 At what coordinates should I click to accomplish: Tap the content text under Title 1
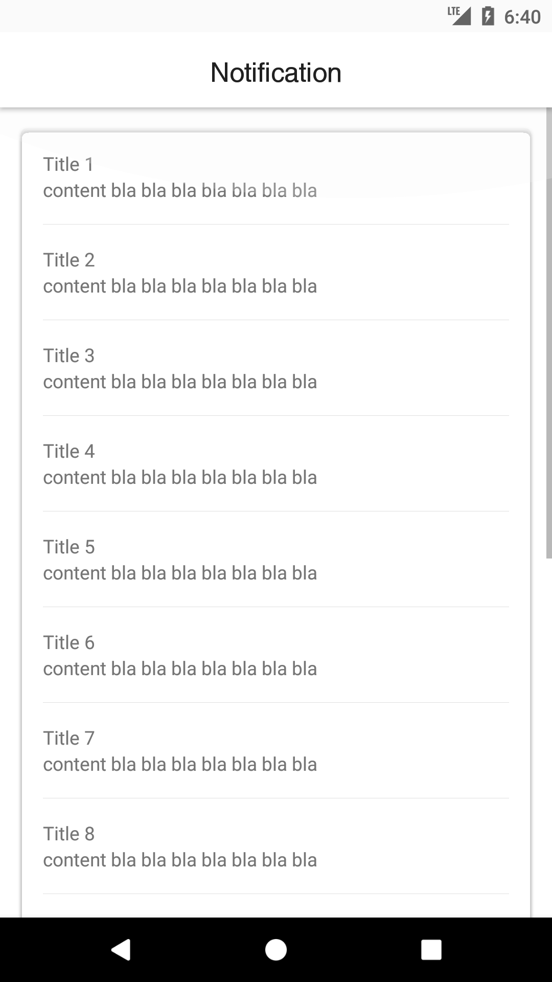tap(180, 190)
